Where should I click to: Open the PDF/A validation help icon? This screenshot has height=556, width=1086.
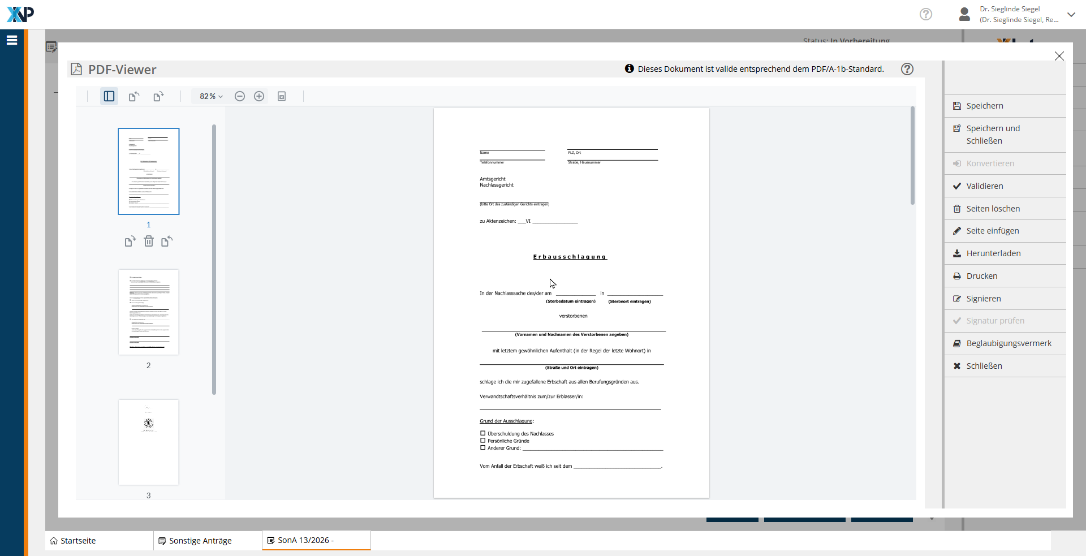point(907,69)
